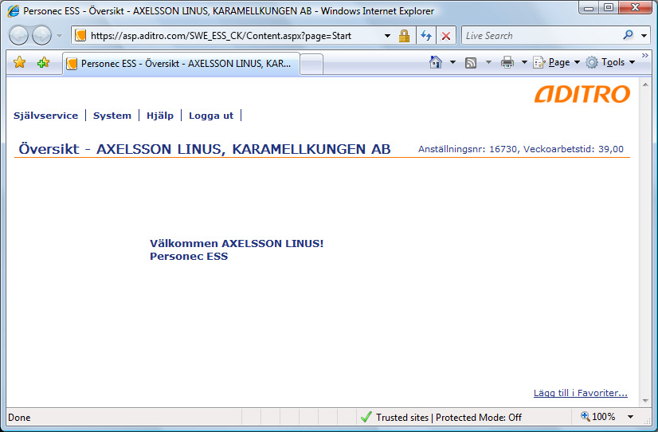Click the Done status text
Image resolution: width=658 pixels, height=432 pixels.
[x=19, y=418]
